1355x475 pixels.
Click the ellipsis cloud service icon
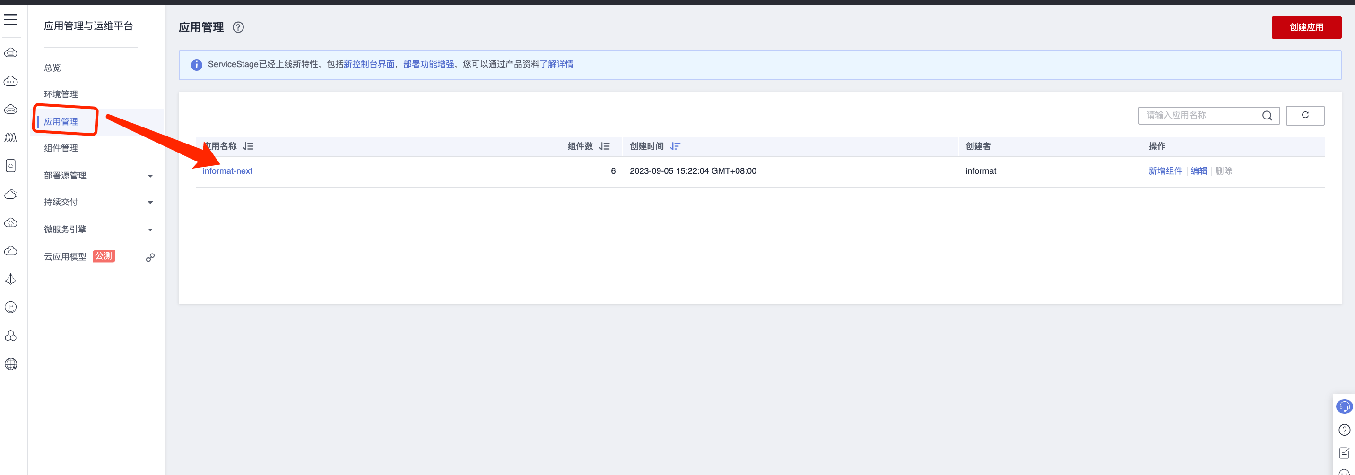pyautogui.click(x=11, y=81)
